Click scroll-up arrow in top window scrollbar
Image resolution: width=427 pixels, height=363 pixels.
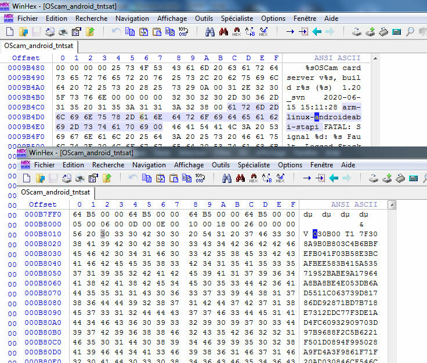[x=375, y=58]
